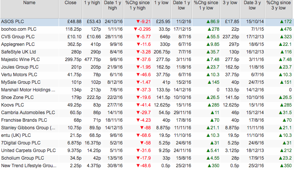Sort by %Chg since 1 y low header
Screen dimensions: 294x171
(206, 9)
